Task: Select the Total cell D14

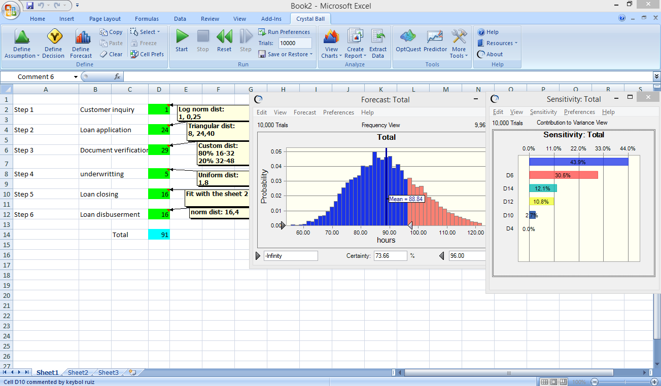Action: [x=159, y=235]
